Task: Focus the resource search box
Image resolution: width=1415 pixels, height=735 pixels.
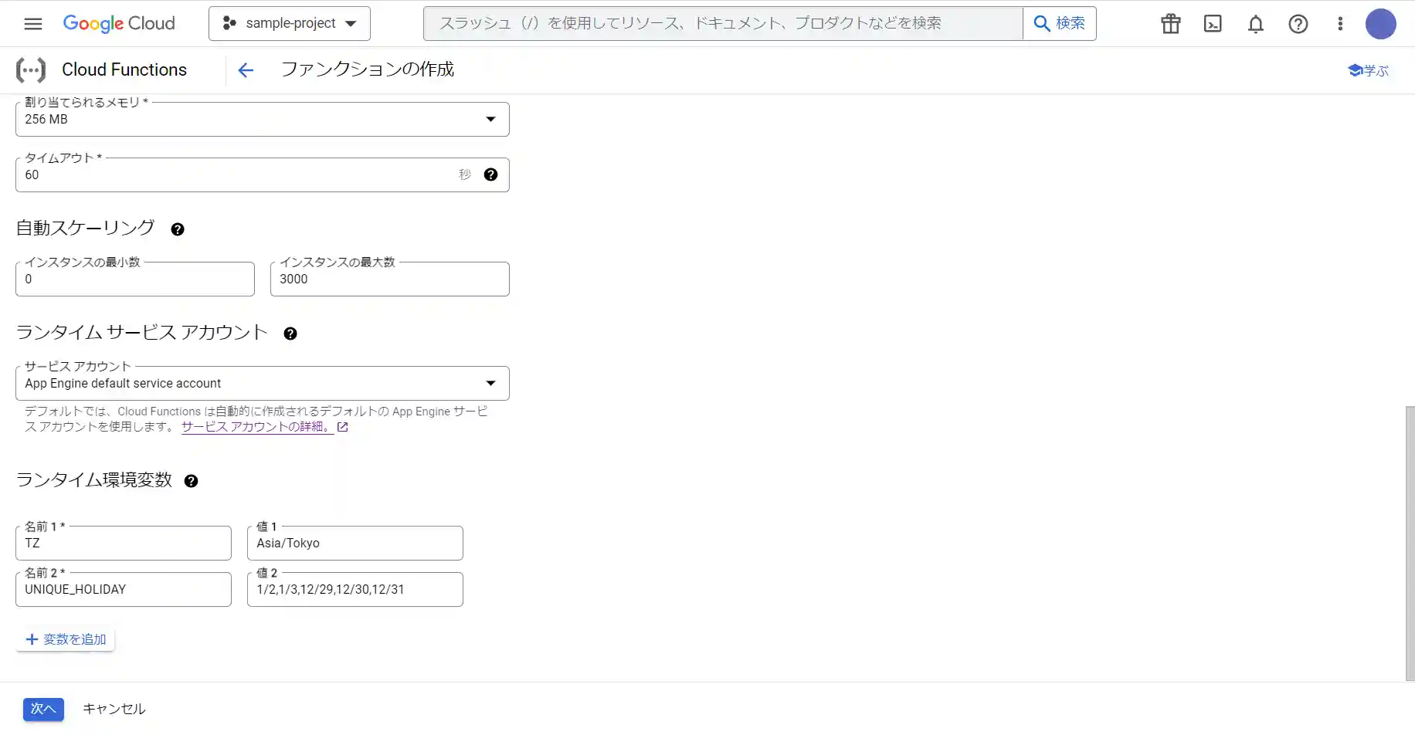Action: 723,23
